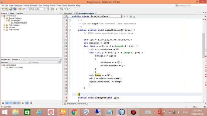Click the New File toolbar icon
The height and width of the screenshot is (116, 207).
pyautogui.click(x=3, y=9)
